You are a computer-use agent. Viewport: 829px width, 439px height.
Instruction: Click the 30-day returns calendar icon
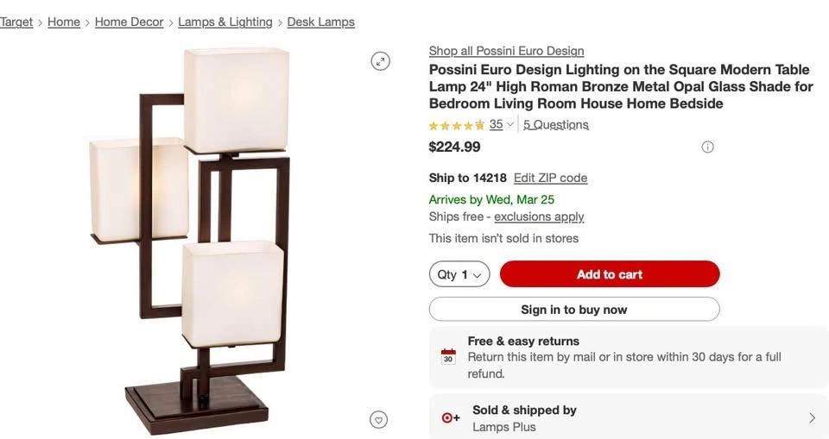448,356
